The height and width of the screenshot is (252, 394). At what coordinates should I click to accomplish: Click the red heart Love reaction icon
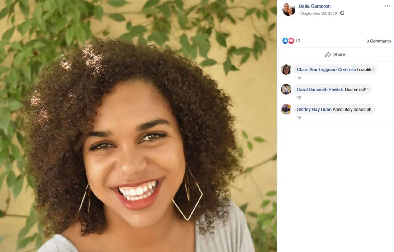point(291,41)
